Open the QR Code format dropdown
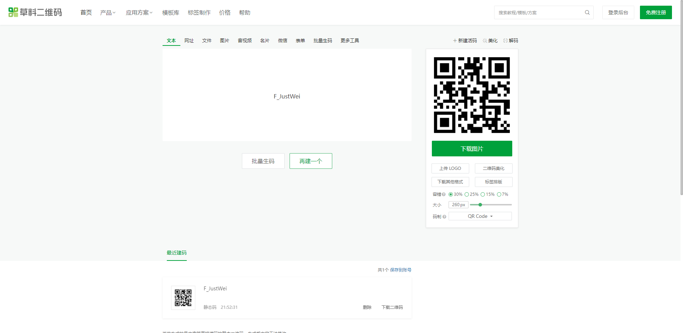 [x=480, y=216]
